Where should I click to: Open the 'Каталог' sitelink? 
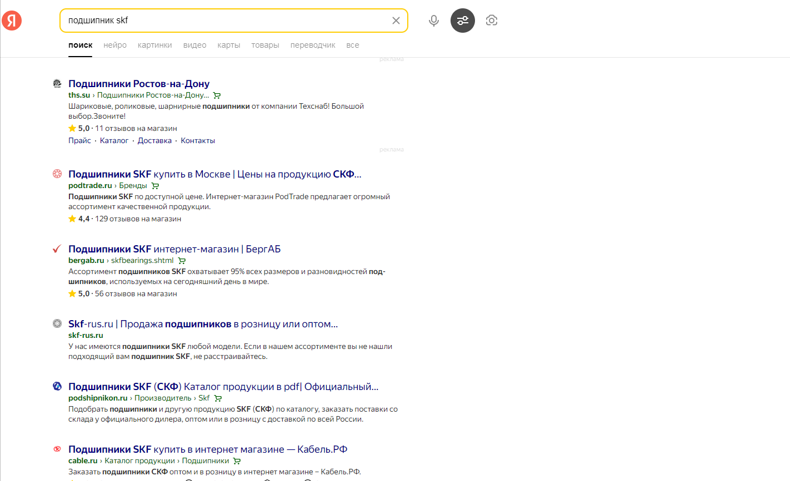[x=114, y=140]
